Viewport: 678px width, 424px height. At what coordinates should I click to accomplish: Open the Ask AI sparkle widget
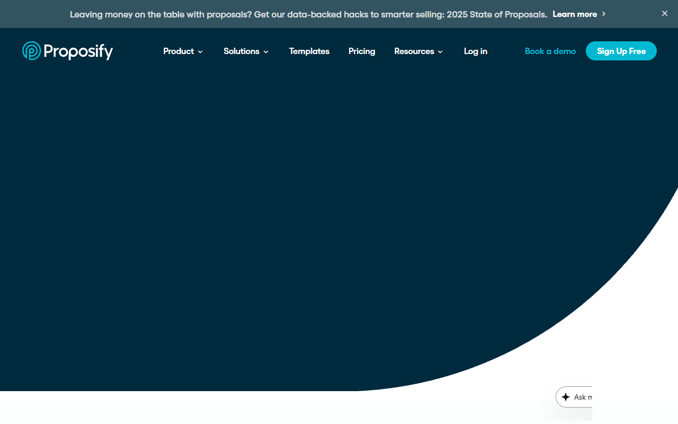pos(574,397)
